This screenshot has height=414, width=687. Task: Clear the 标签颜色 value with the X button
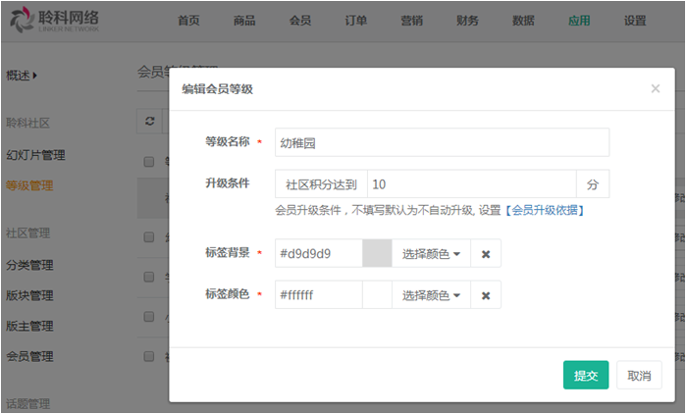[486, 294]
